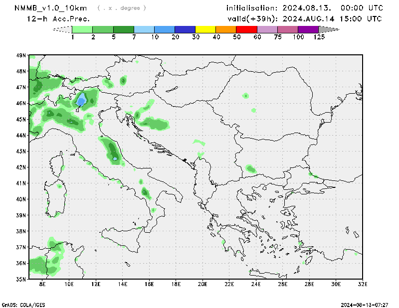Select the red 50–60 legend color
This screenshot has height=308, width=399.
(x=246, y=29)
